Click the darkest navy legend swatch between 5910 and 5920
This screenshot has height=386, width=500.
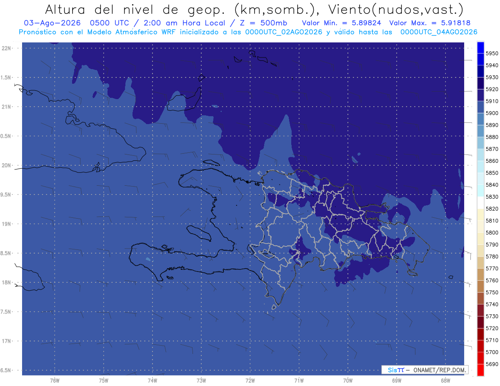click(x=480, y=95)
